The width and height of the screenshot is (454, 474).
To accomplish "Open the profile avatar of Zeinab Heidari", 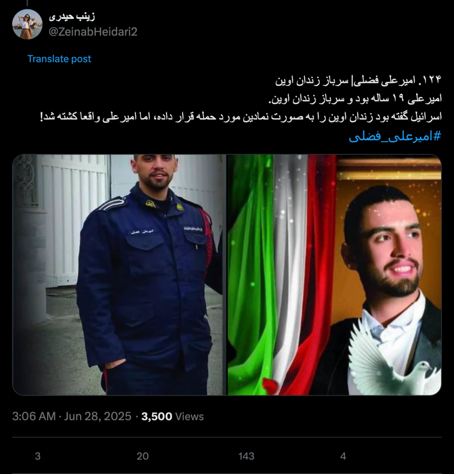I will point(27,24).
